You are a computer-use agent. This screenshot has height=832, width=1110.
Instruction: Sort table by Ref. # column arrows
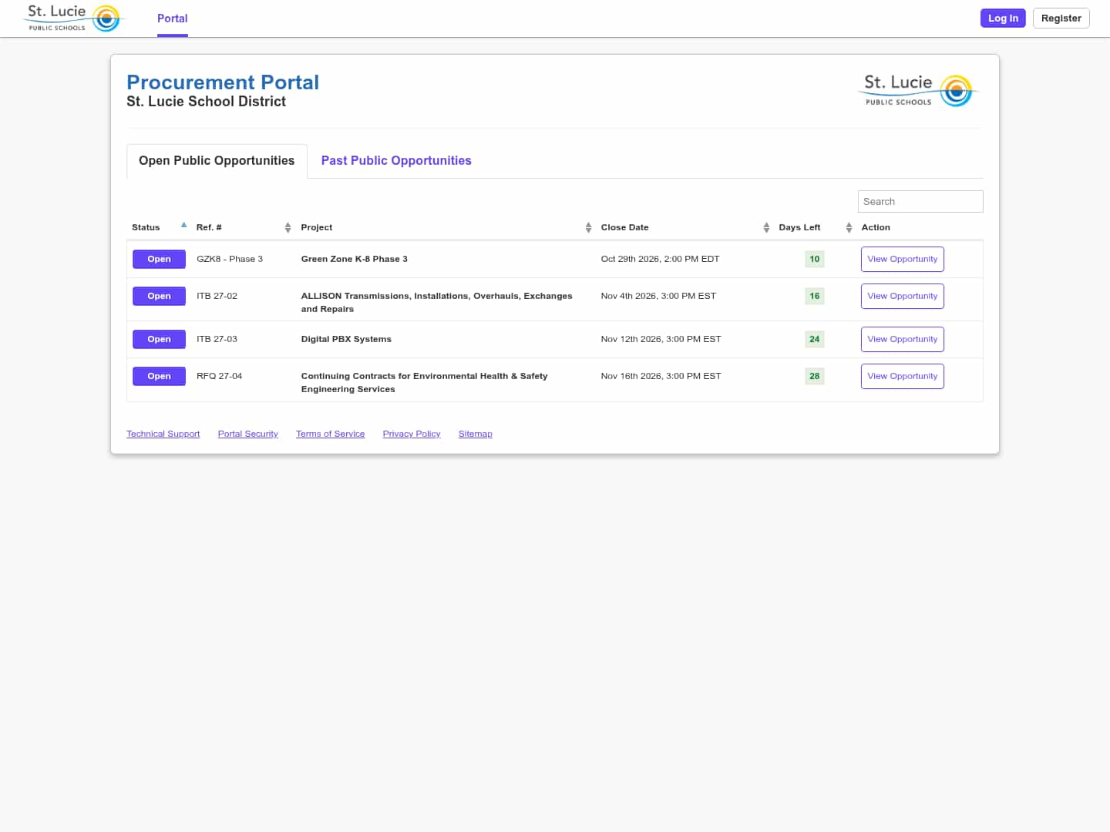(288, 227)
